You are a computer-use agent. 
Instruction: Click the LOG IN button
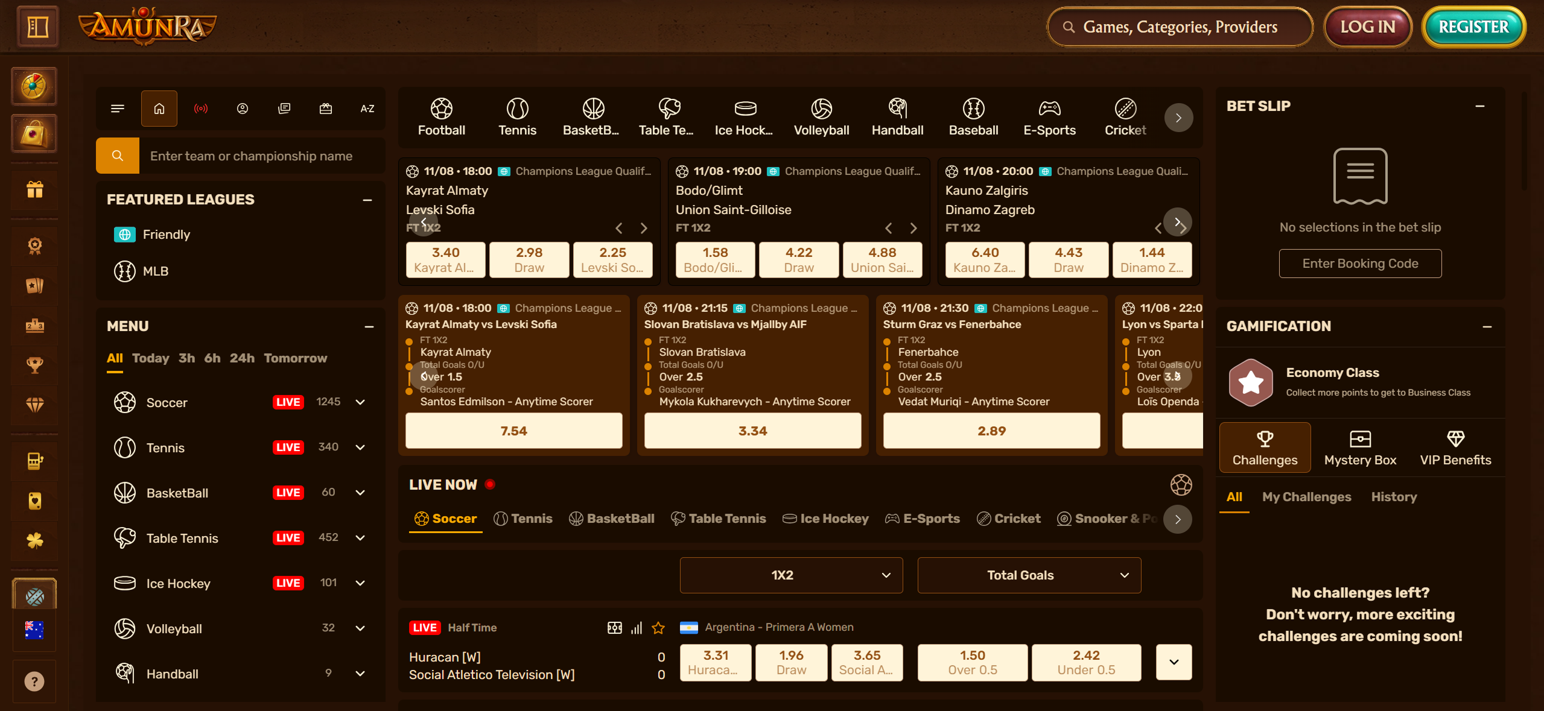(x=1367, y=27)
